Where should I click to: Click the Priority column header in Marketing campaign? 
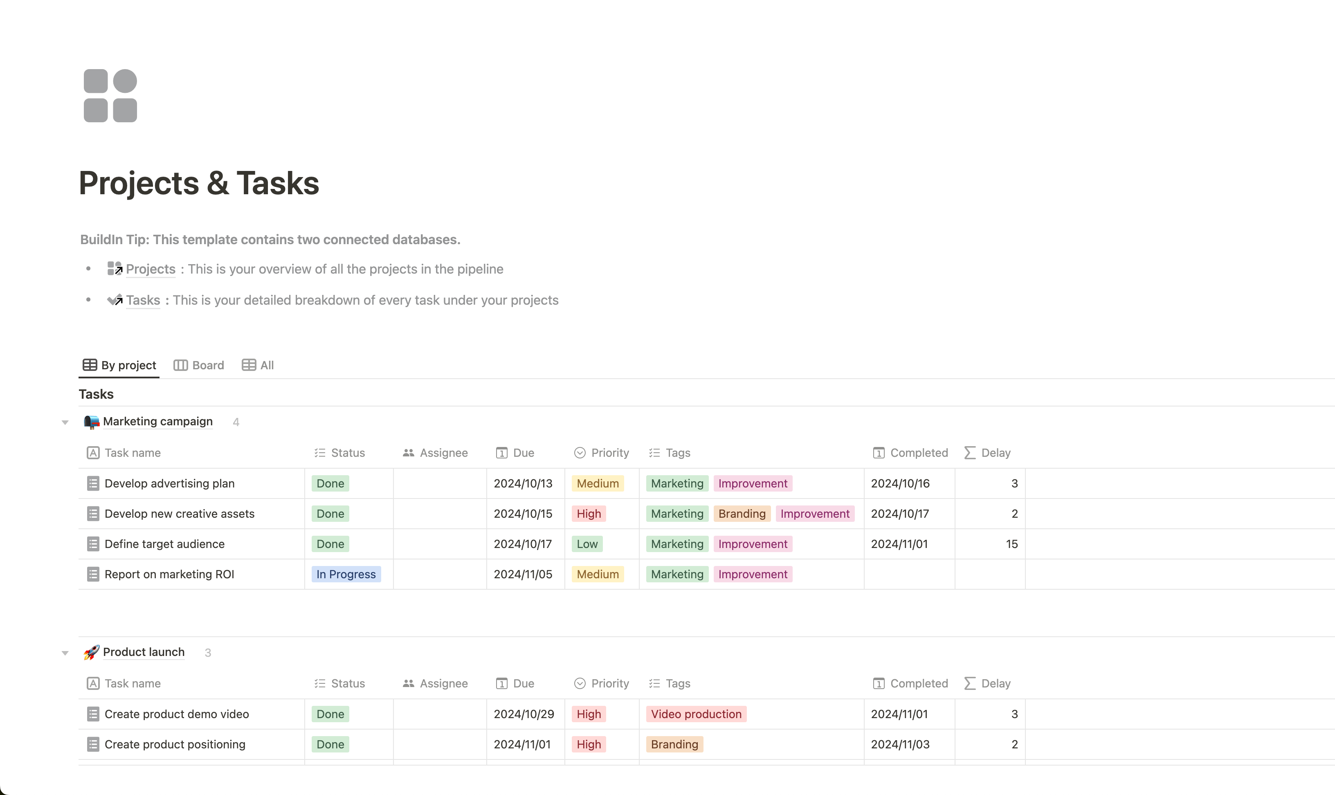pos(602,453)
